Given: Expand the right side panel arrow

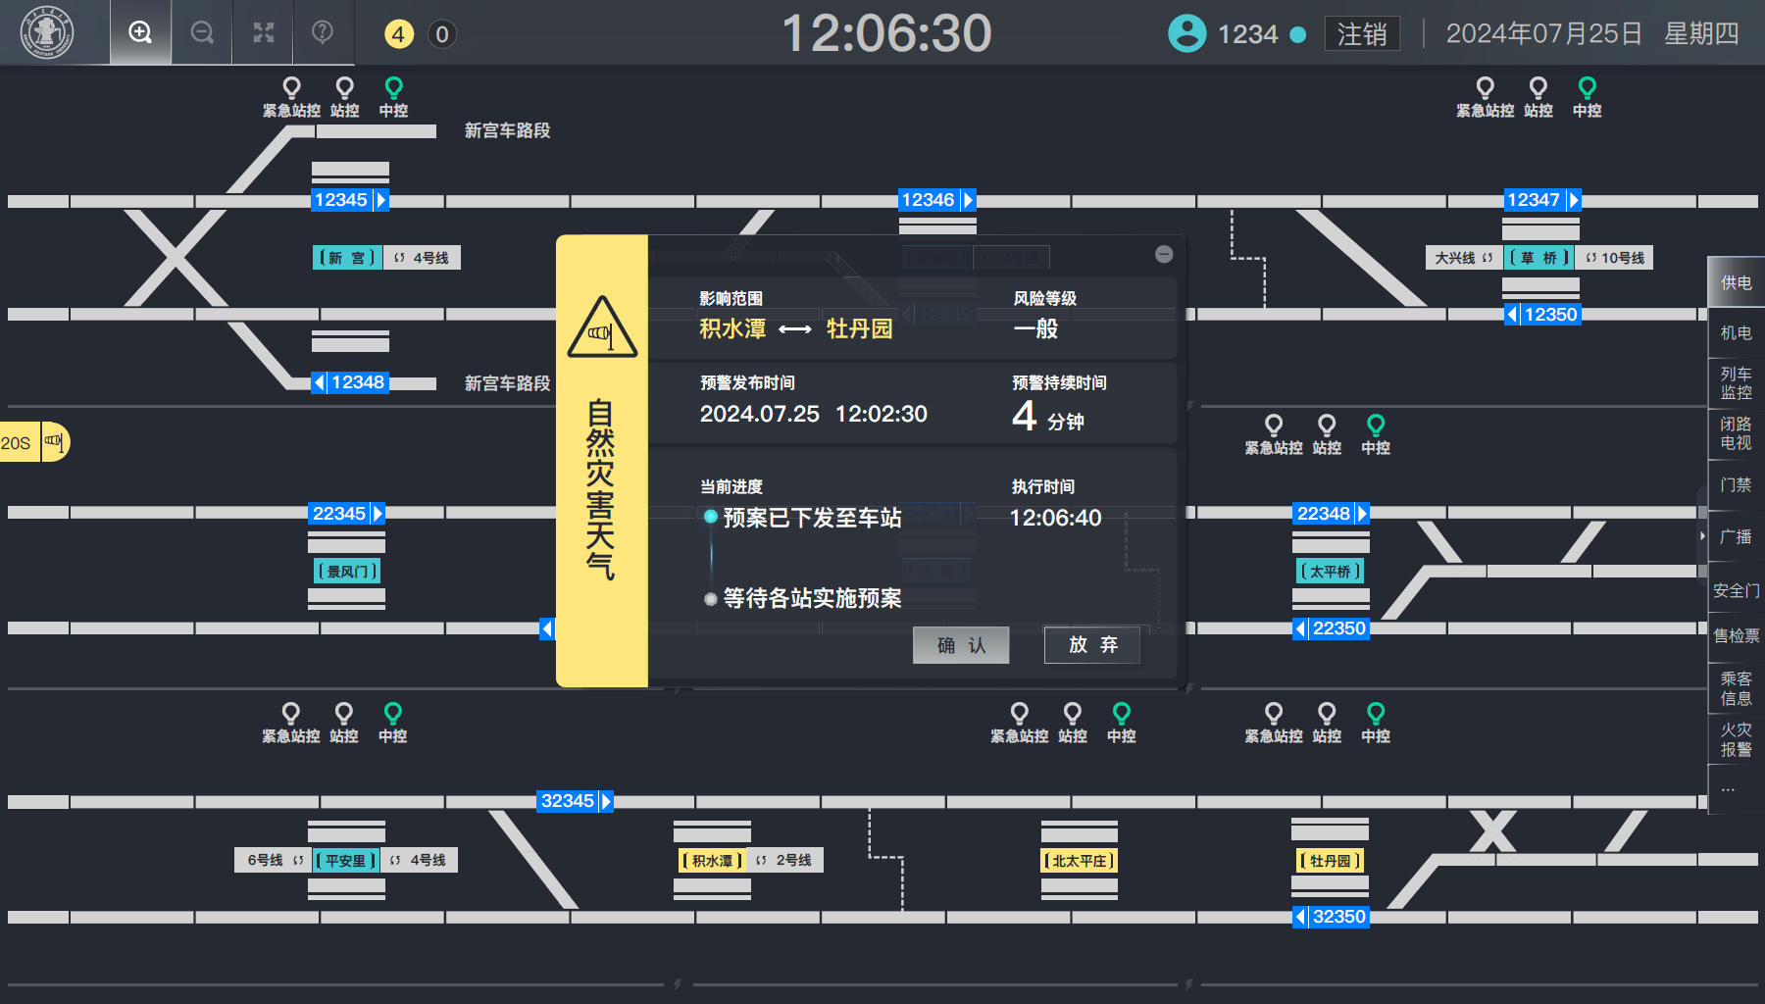Looking at the screenshot, I should click(x=1701, y=536).
